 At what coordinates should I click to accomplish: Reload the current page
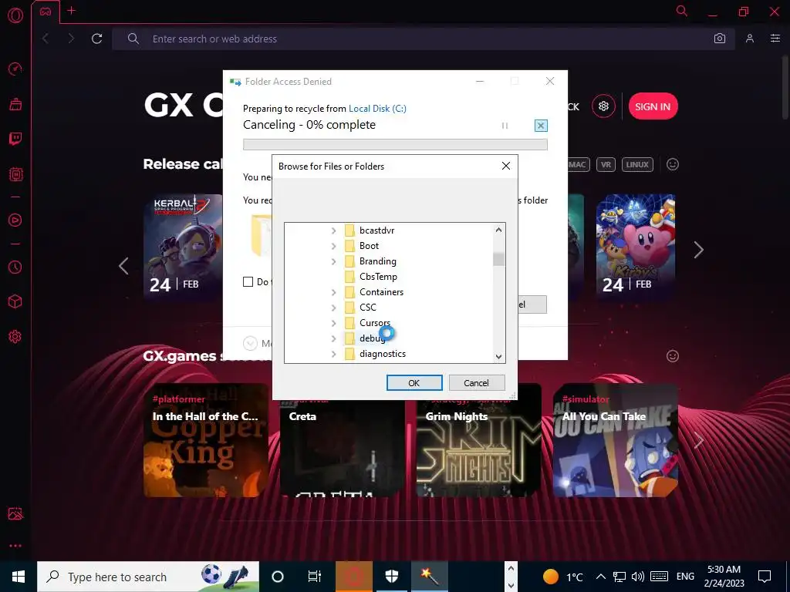click(x=96, y=39)
